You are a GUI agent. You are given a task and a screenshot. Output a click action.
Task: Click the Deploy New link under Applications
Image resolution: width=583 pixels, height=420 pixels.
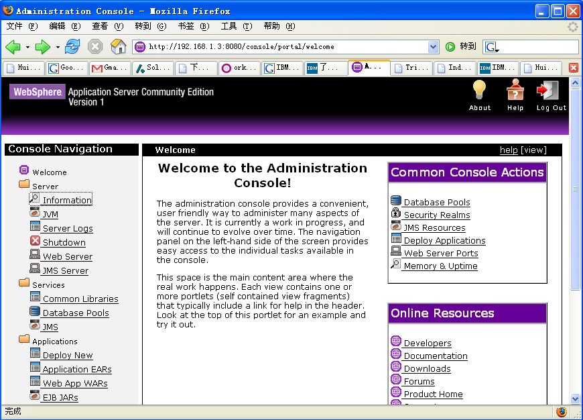(68, 355)
